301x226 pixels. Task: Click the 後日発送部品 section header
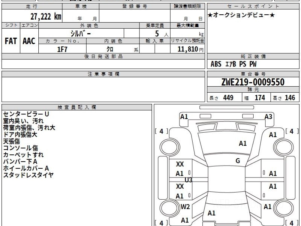[103, 56]
